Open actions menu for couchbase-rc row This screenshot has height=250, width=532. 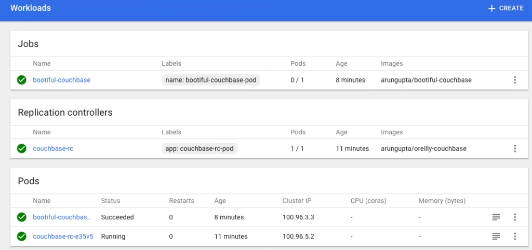pyautogui.click(x=515, y=148)
